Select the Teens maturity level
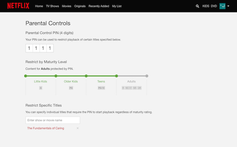Image resolution: width=237 pixels, height=147 pixels. coord(101,82)
